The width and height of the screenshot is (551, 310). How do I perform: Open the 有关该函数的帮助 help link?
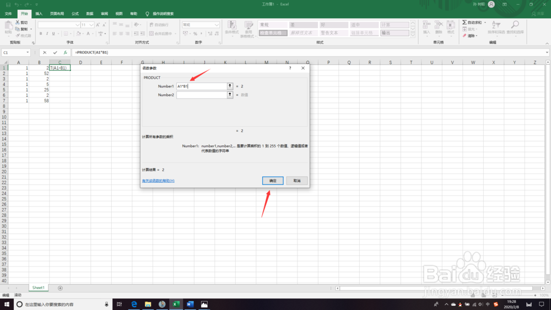pyautogui.click(x=158, y=181)
